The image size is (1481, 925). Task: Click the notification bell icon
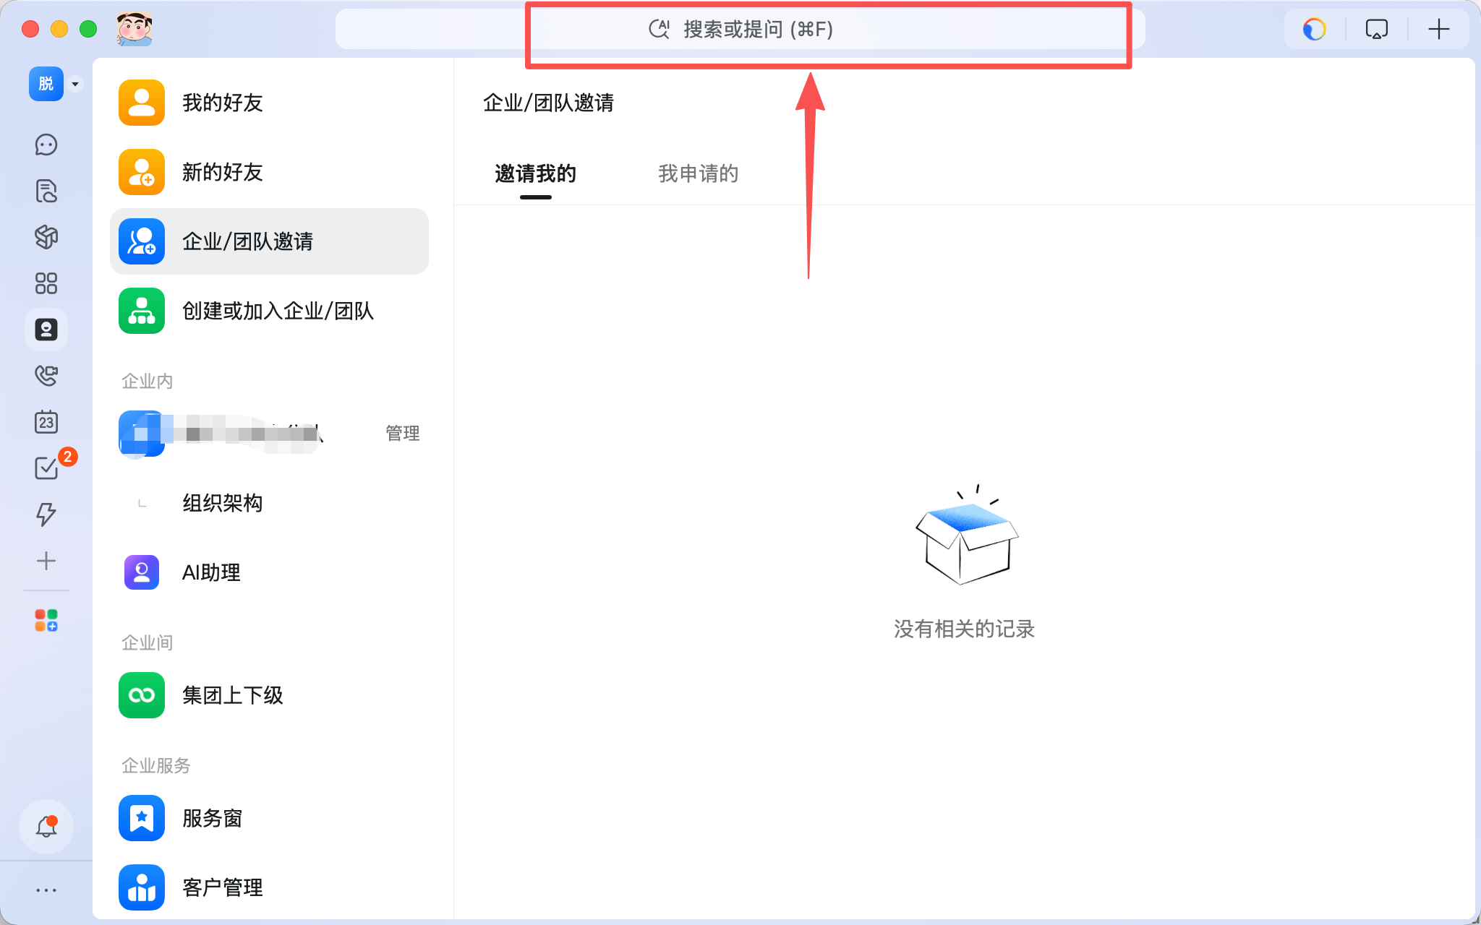click(46, 826)
